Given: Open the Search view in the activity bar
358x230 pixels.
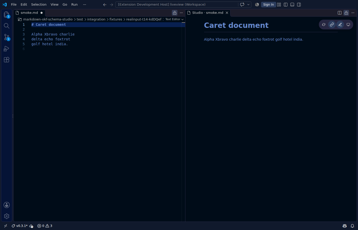Looking at the screenshot, I should pyautogui.click(x=7, y=26).
